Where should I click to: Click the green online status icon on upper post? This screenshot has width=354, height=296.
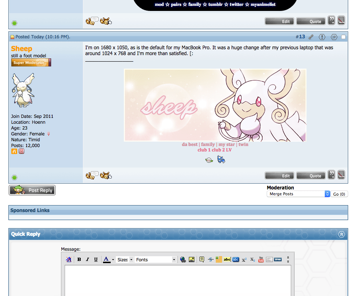click(x=15, y=23)
